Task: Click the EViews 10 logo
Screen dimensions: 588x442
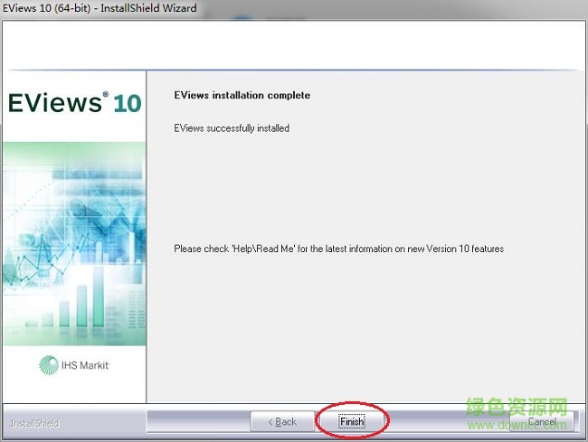Action: (x=74, y=103)
